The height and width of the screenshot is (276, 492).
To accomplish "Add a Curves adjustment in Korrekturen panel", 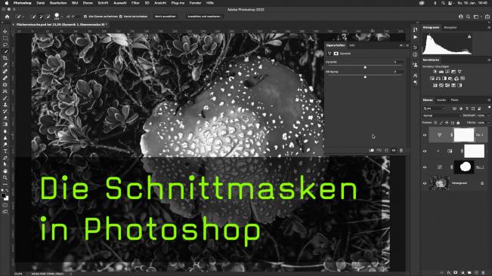I will (447, 72).
